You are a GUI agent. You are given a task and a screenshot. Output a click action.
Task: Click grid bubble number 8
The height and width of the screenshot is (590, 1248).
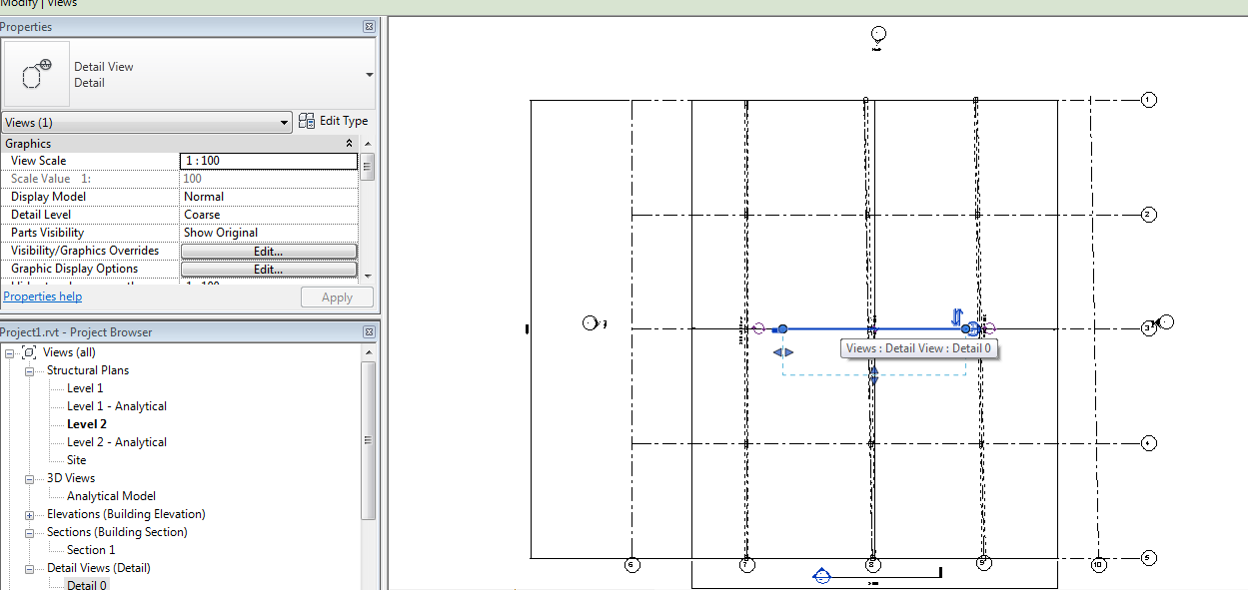coord(872,565)
